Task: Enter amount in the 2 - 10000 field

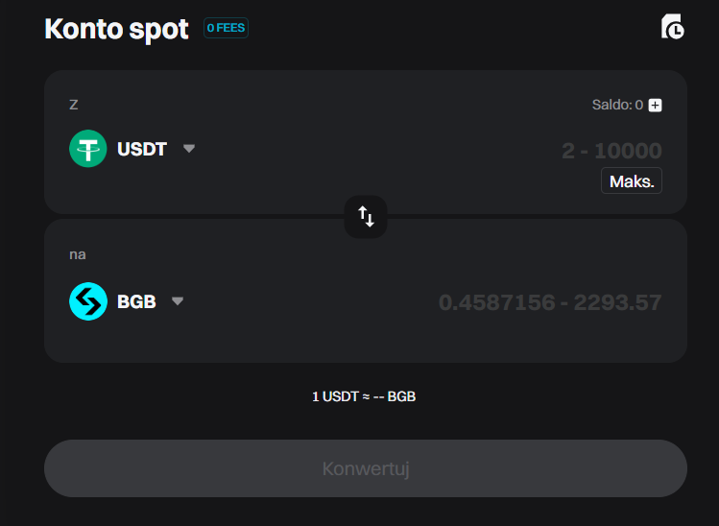Action: [x=611, y=151]
